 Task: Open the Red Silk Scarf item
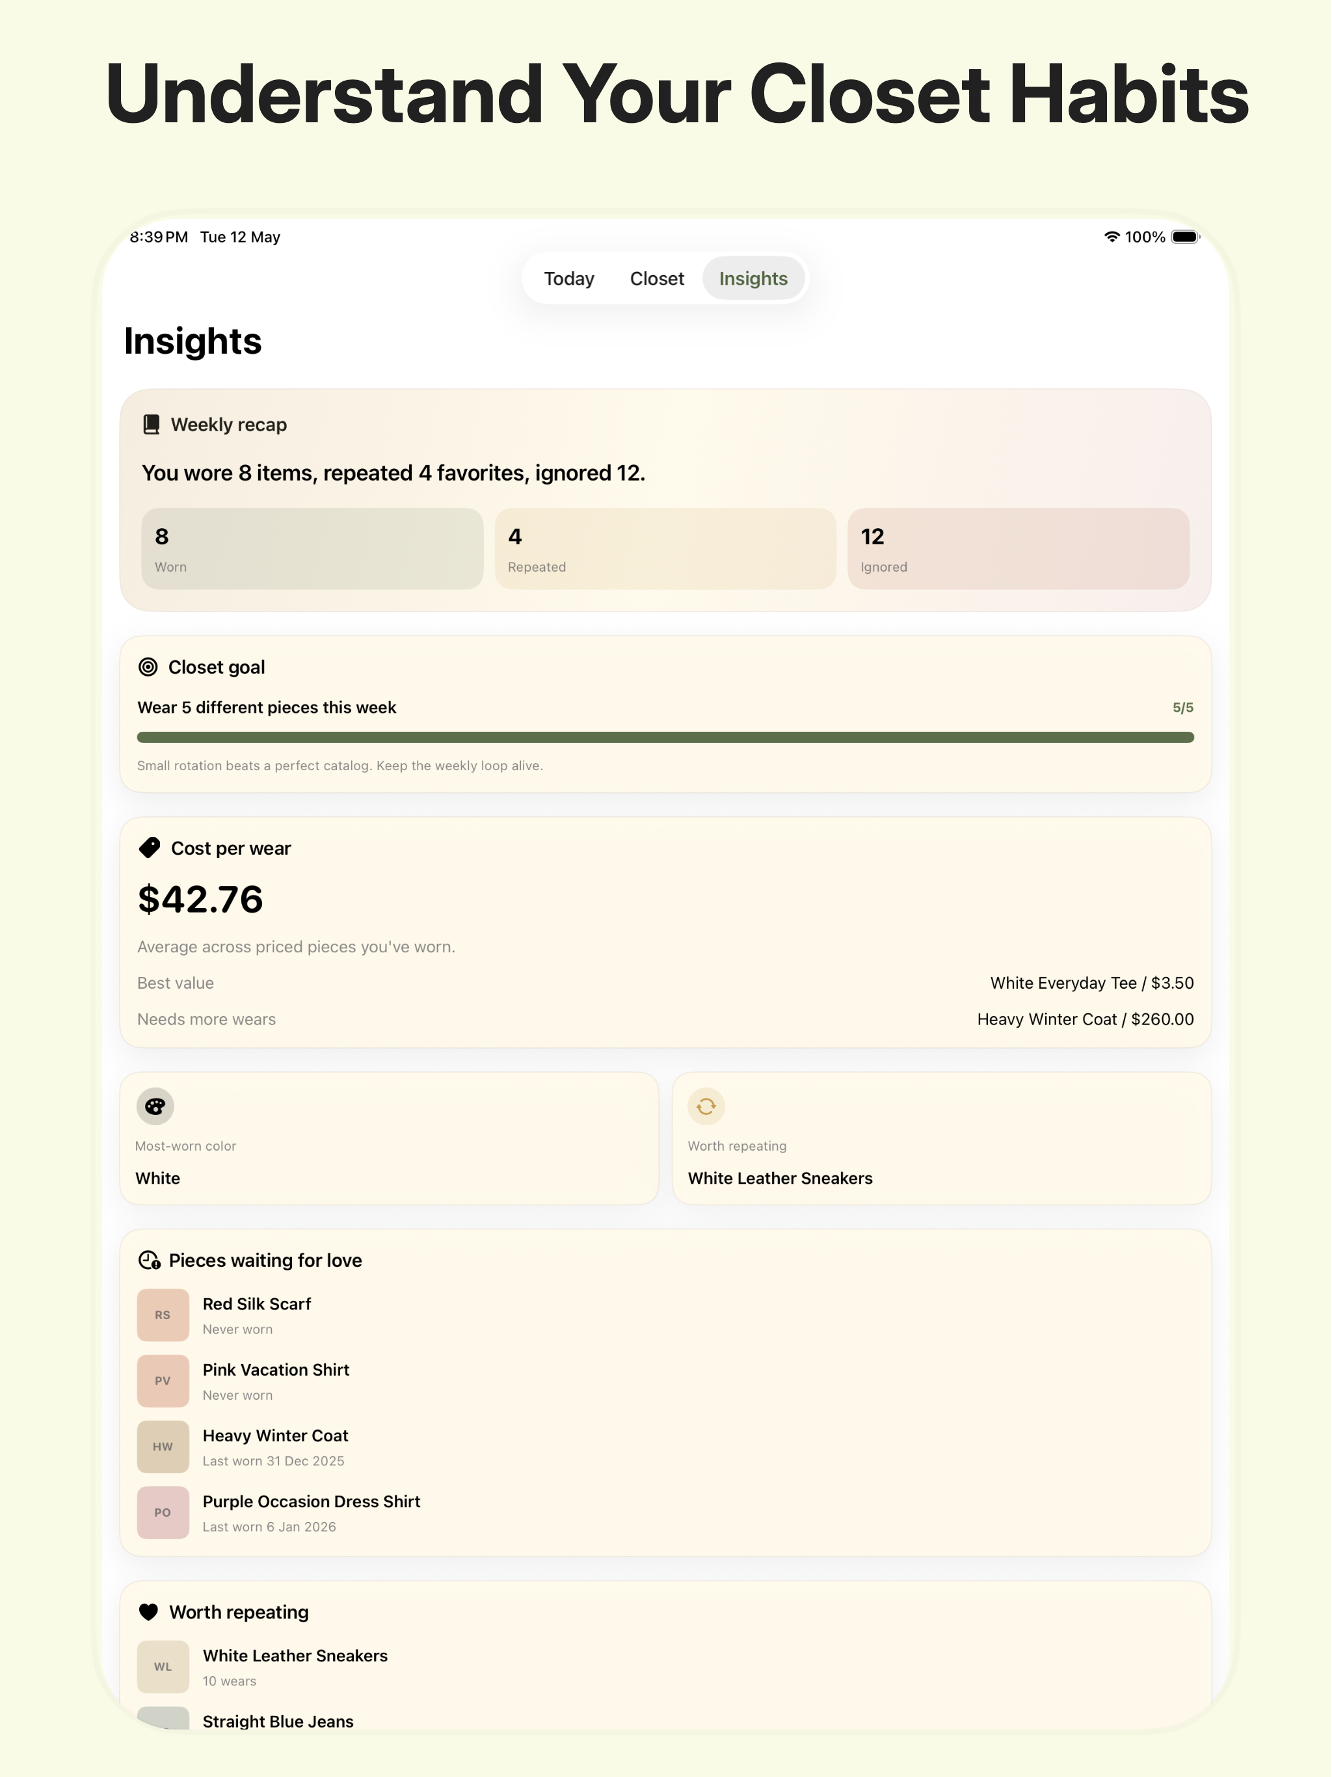pos(665,1315)
